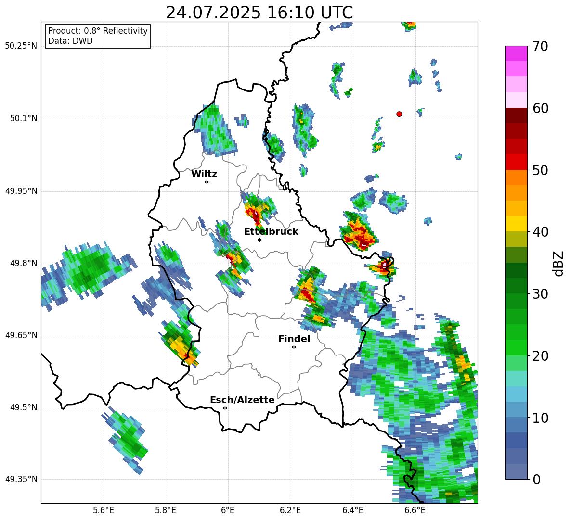The height and width of the screenshot is (520, 570).
Task: Click the 5.6°E longitude label
Action: click(104, 510)
